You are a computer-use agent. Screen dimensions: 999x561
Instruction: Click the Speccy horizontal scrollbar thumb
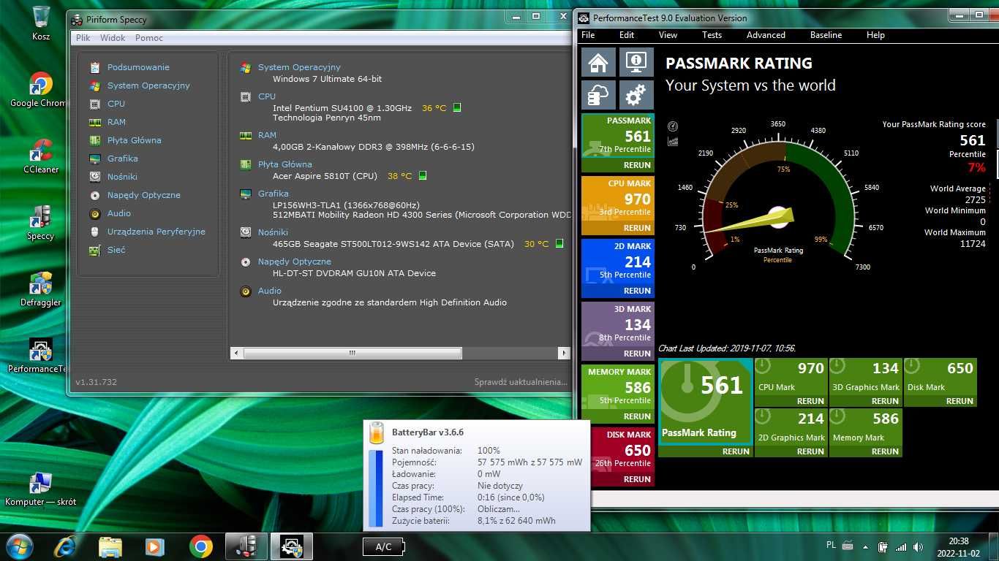point(352,353)
